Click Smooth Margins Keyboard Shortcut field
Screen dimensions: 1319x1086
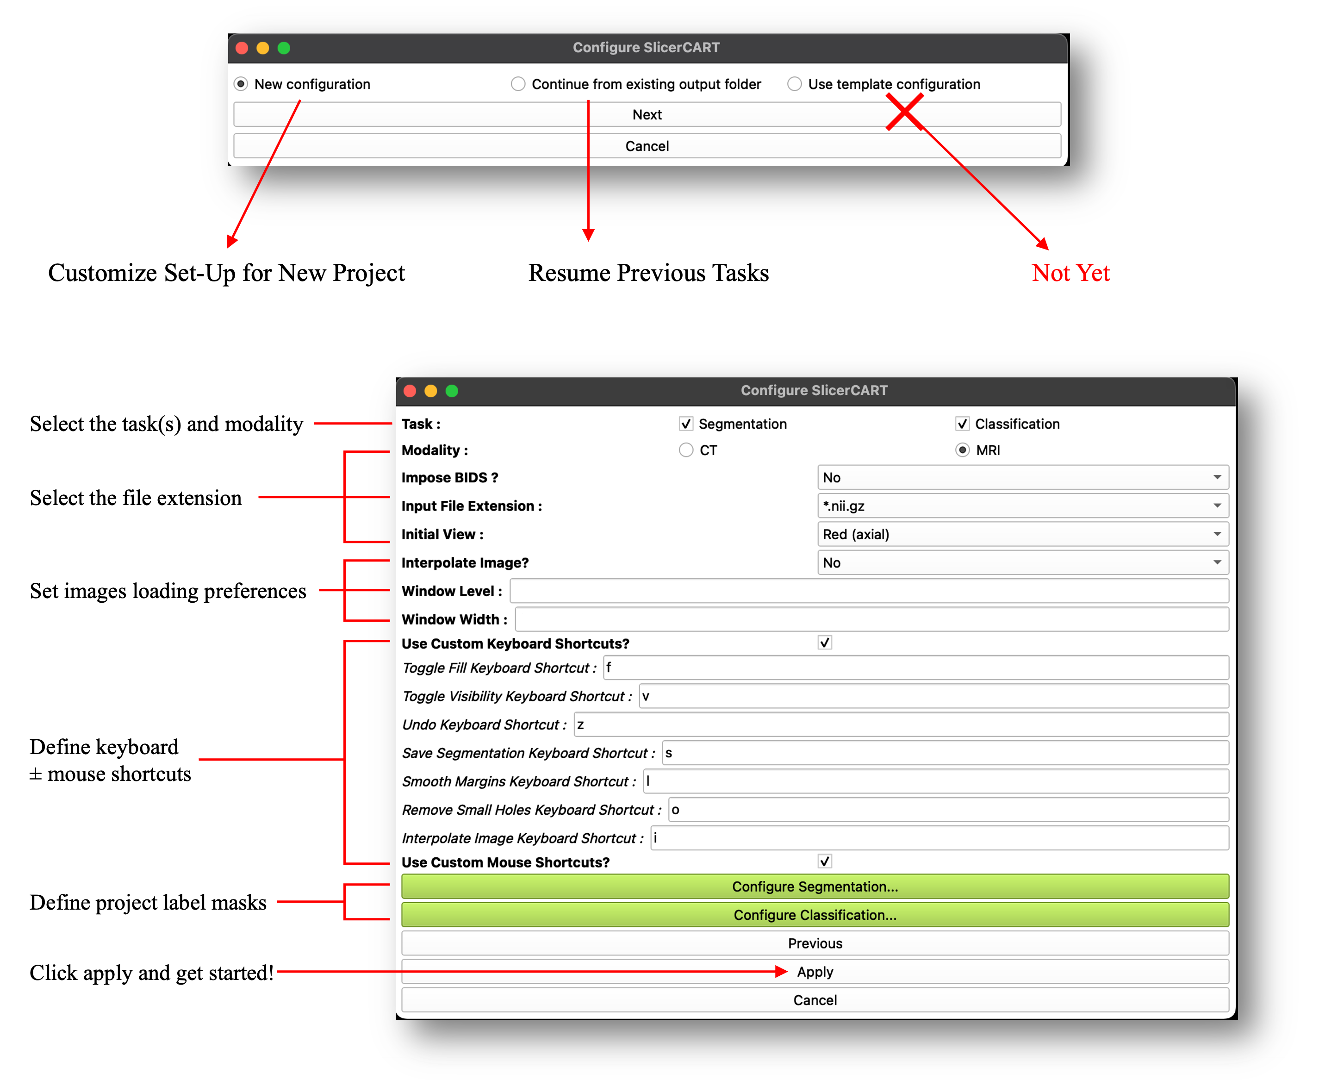pyautogui.click(x=936, y=781)
